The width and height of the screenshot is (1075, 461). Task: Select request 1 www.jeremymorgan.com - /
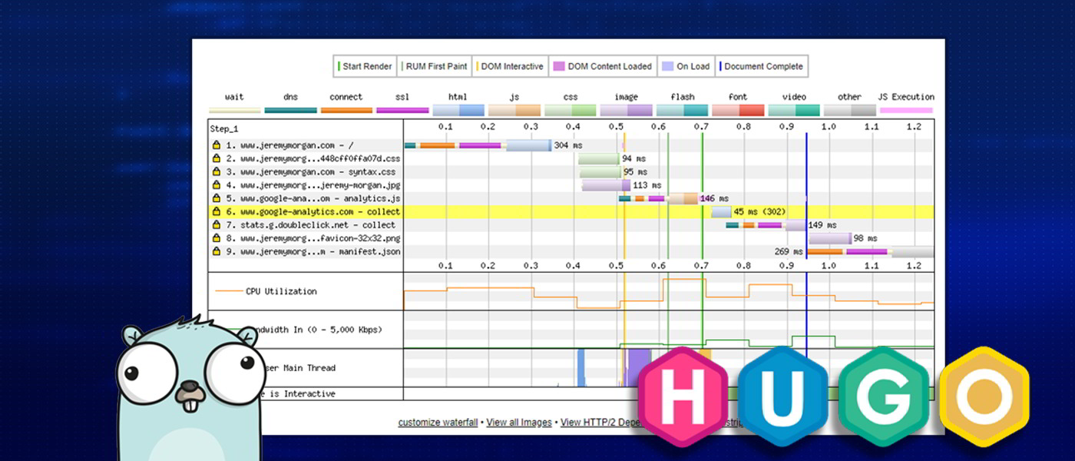coord(572,145)
